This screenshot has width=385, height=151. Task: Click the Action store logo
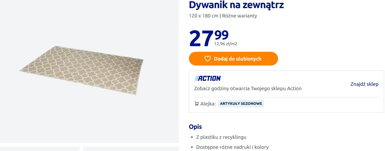click(207, 78)
